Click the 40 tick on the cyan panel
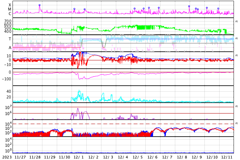This screenshot has height=160, width=240. (x=9, y=92)
